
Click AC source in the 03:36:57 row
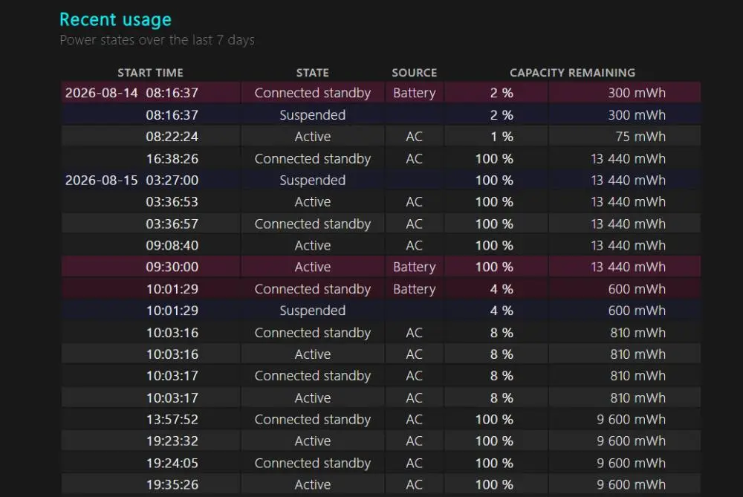414,224
